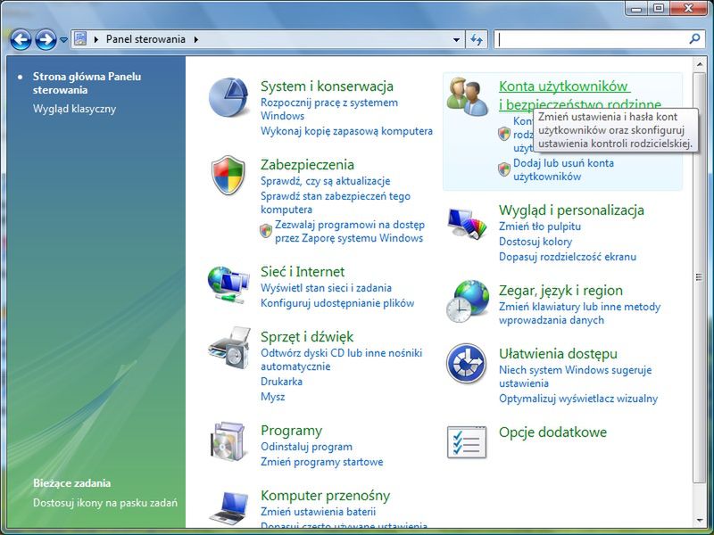The image size is (714, 535).
Task: Click Odinstaluj program
Action: point(306,447)
